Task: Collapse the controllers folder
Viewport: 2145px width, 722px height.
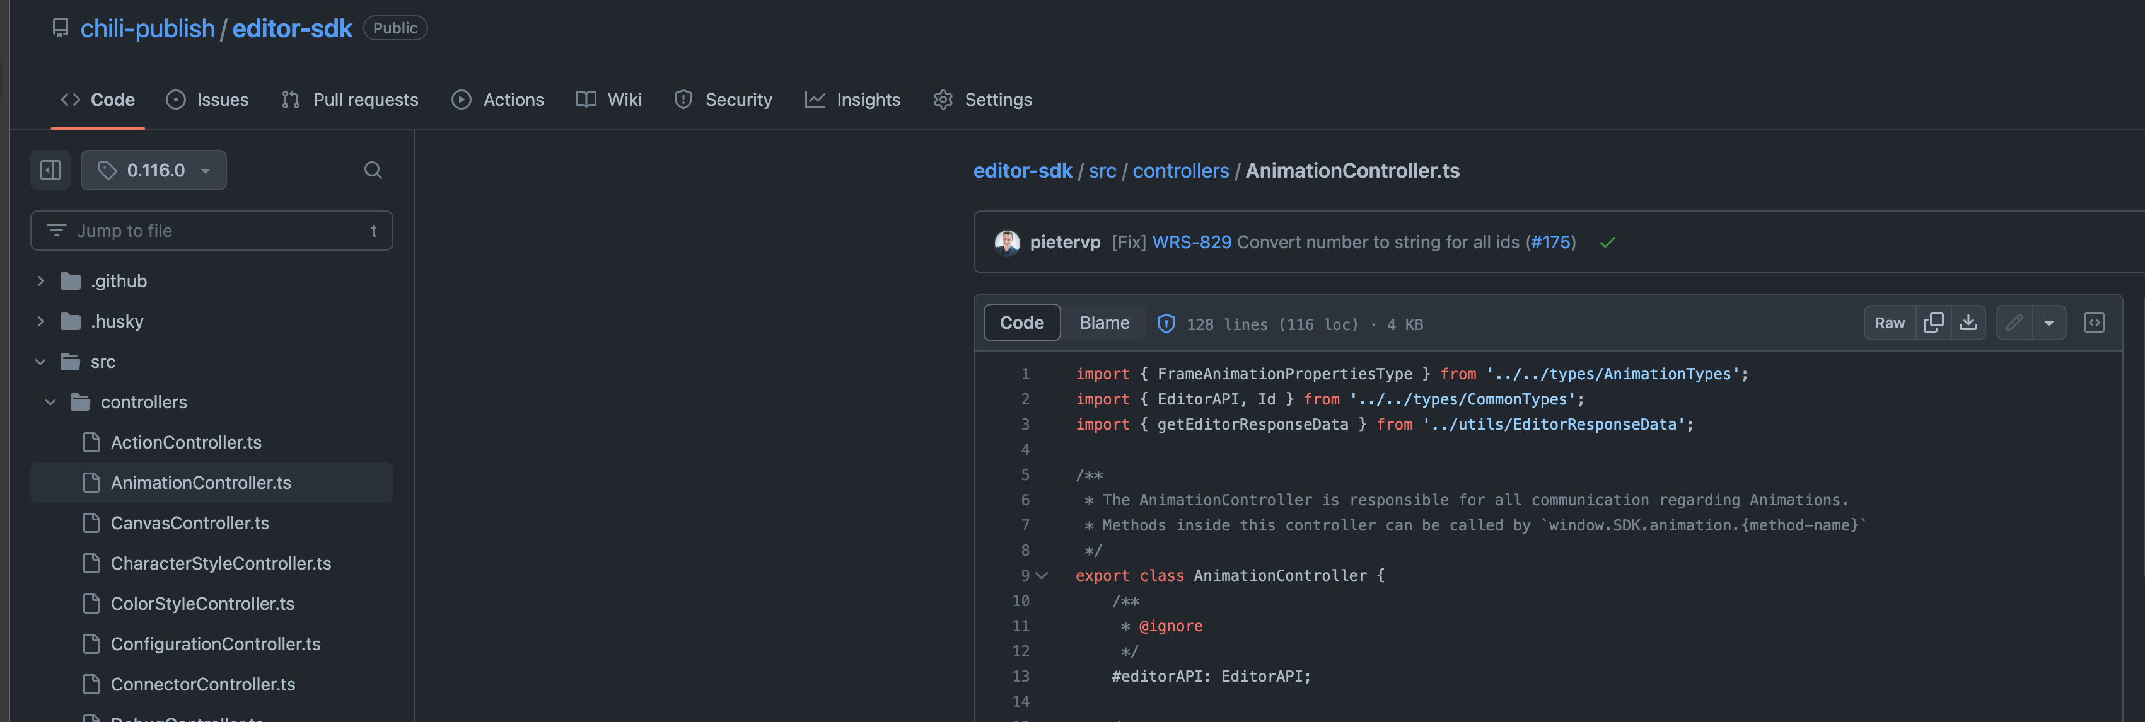Action: 52,402
